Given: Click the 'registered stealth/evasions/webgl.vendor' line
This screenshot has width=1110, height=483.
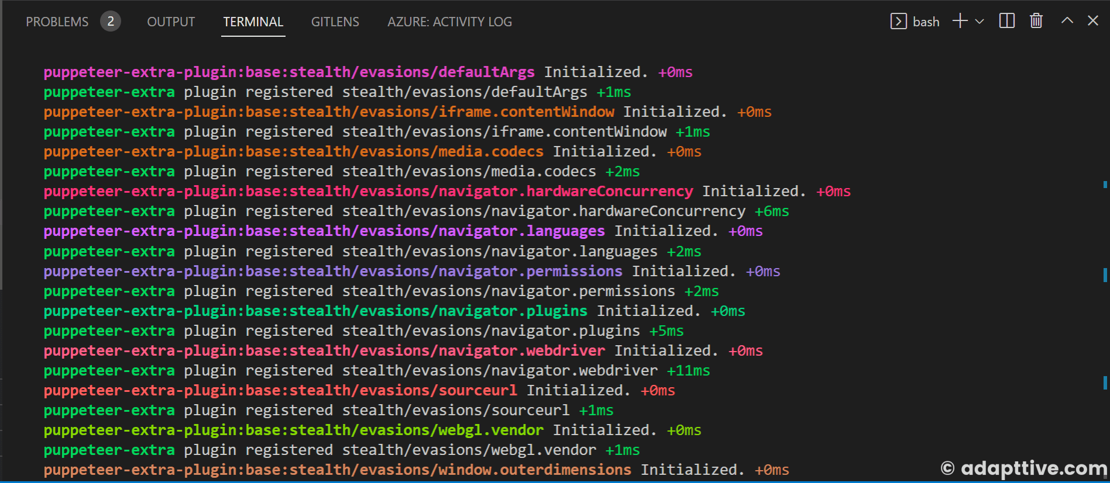Looking at the screenshot, I should pyautogui.click(x=342, y=450).
